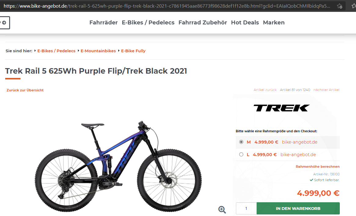Open the Marken menu
356x216 pixels.
point(274,23)
